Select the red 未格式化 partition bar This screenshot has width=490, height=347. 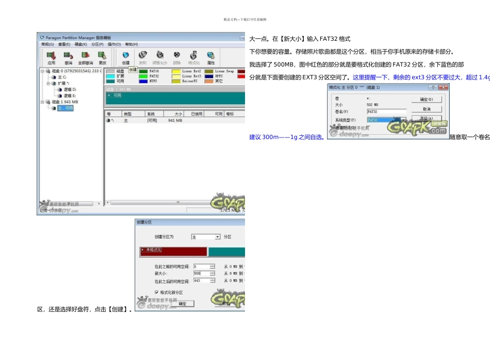pyautogui.click(x=173, y=251)
